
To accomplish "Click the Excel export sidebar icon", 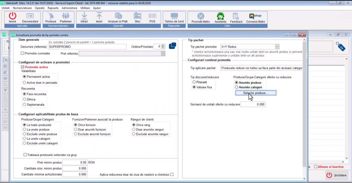I will [x=5, y=66].
